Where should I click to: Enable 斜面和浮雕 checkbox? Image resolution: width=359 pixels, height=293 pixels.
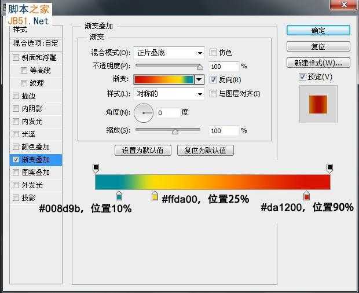pyautogui.click(x=16, y=58)
